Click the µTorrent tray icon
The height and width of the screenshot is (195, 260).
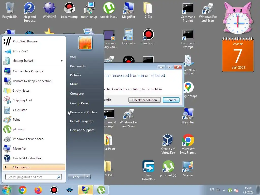pyautogui.click(x=230, y=190)
